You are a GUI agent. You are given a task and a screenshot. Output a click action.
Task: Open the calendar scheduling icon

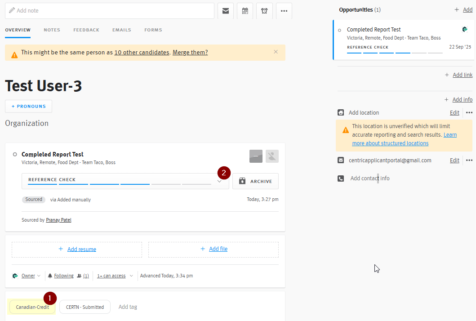[x=245, y=11]
